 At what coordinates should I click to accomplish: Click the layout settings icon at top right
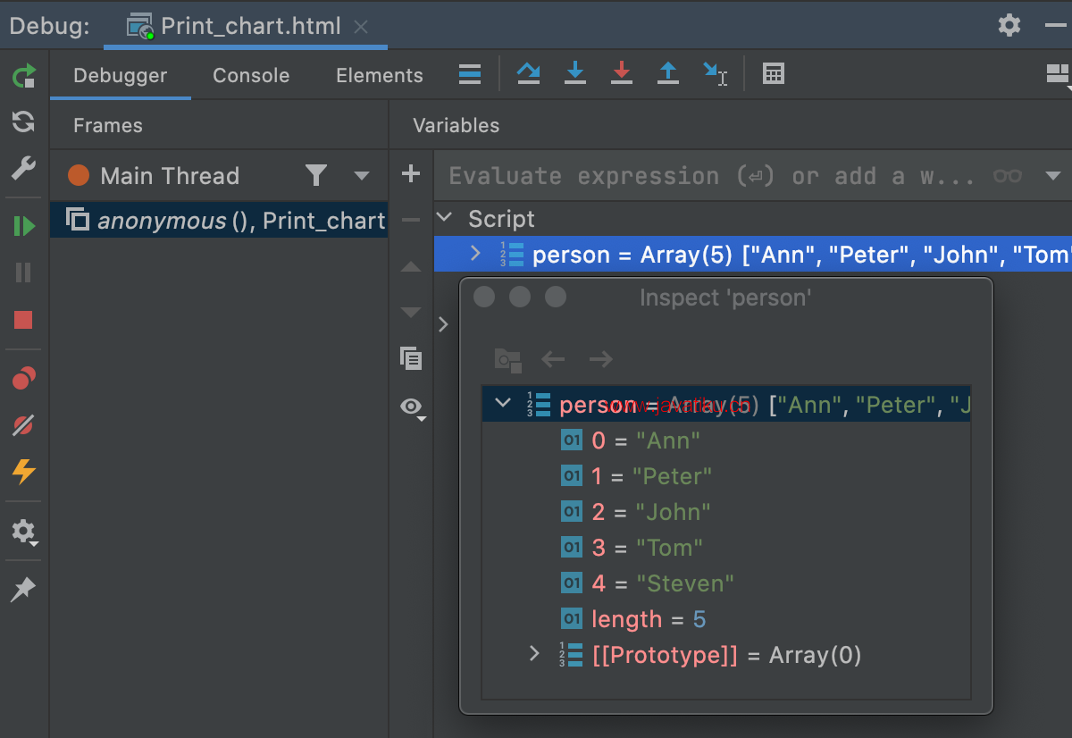[1059, 76]
